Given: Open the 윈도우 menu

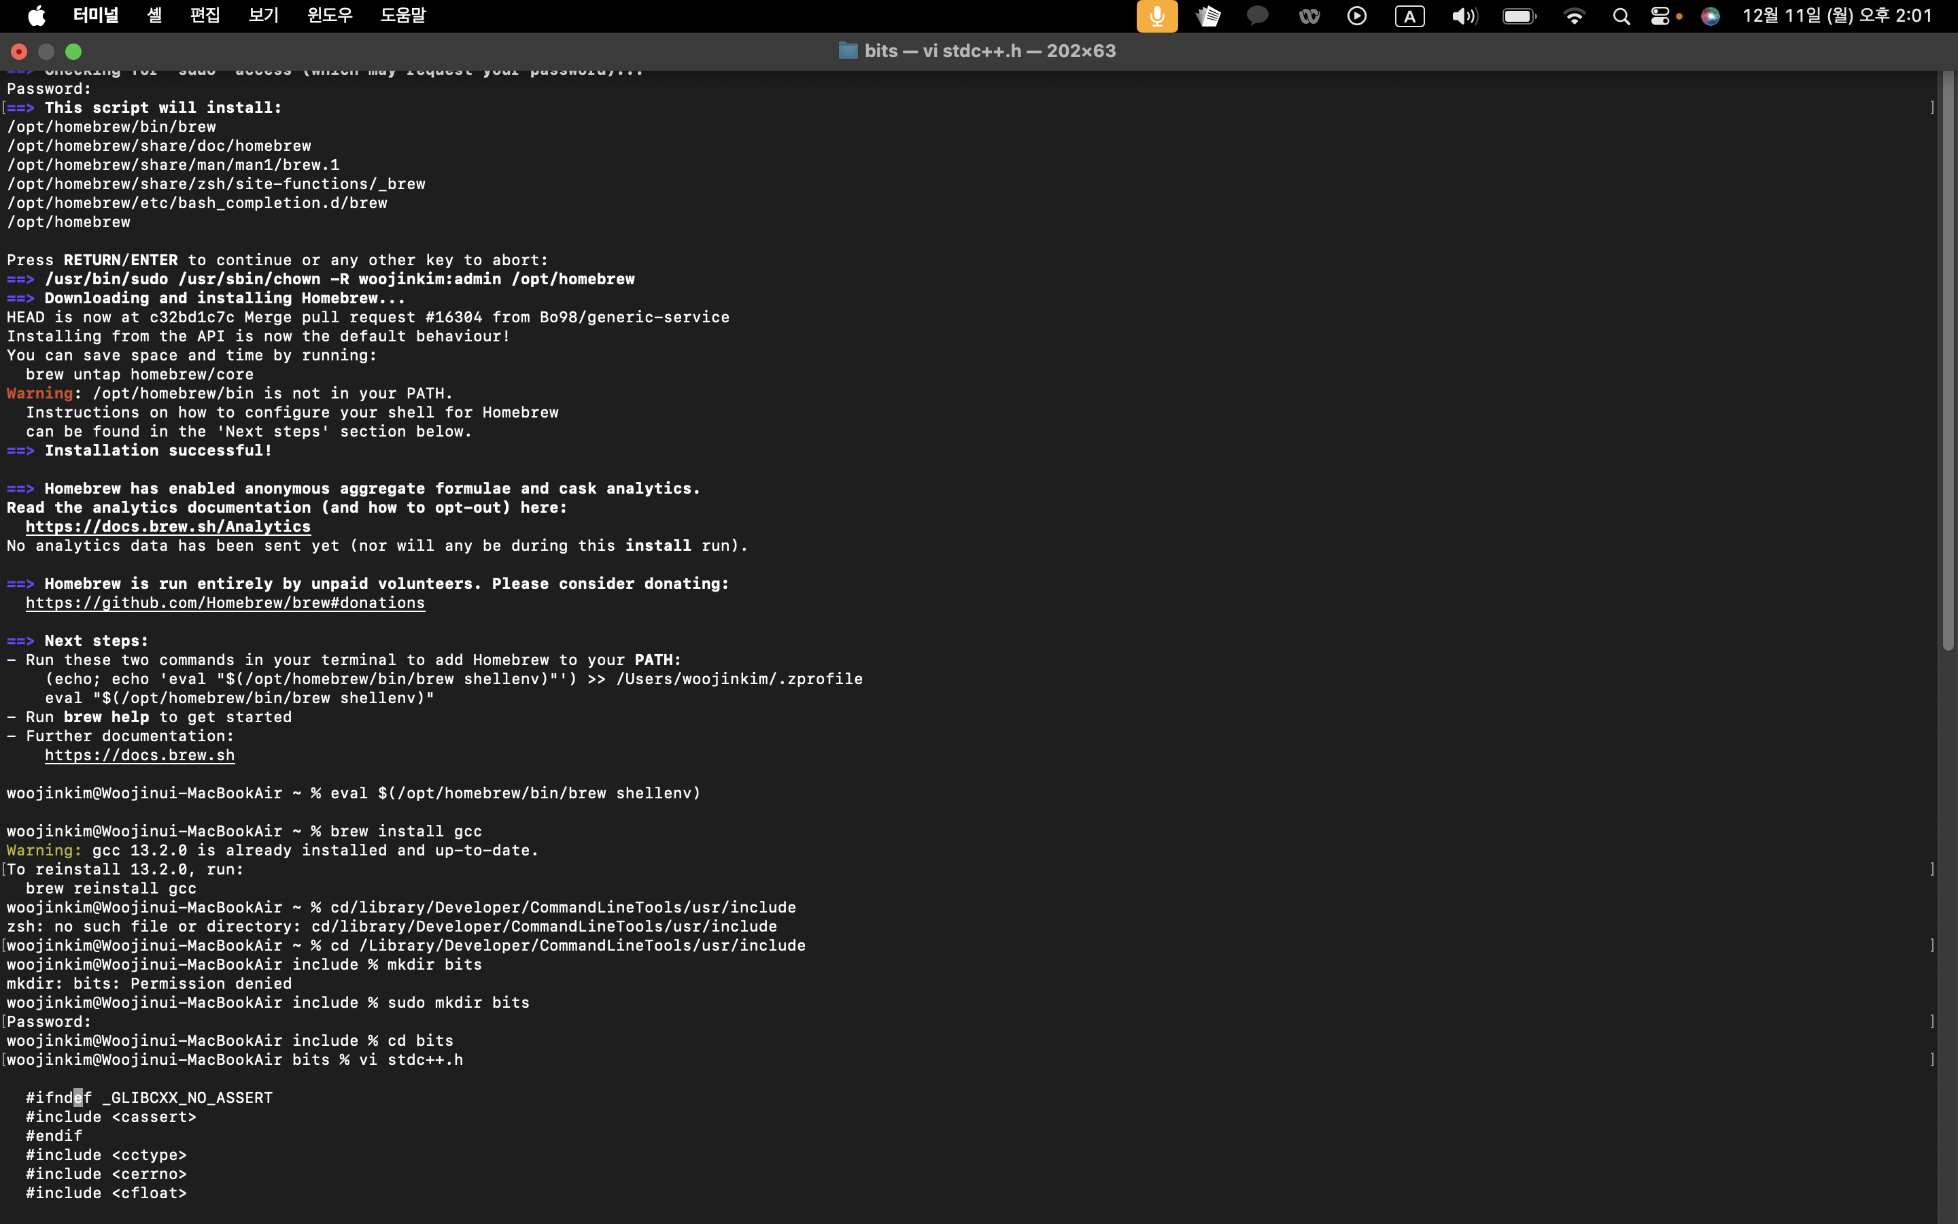Looking at the screenshot, I should click(329, 16).
